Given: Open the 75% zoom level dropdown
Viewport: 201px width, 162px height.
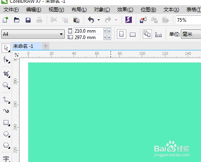Looking at the screenshot, I should [188, 20].
